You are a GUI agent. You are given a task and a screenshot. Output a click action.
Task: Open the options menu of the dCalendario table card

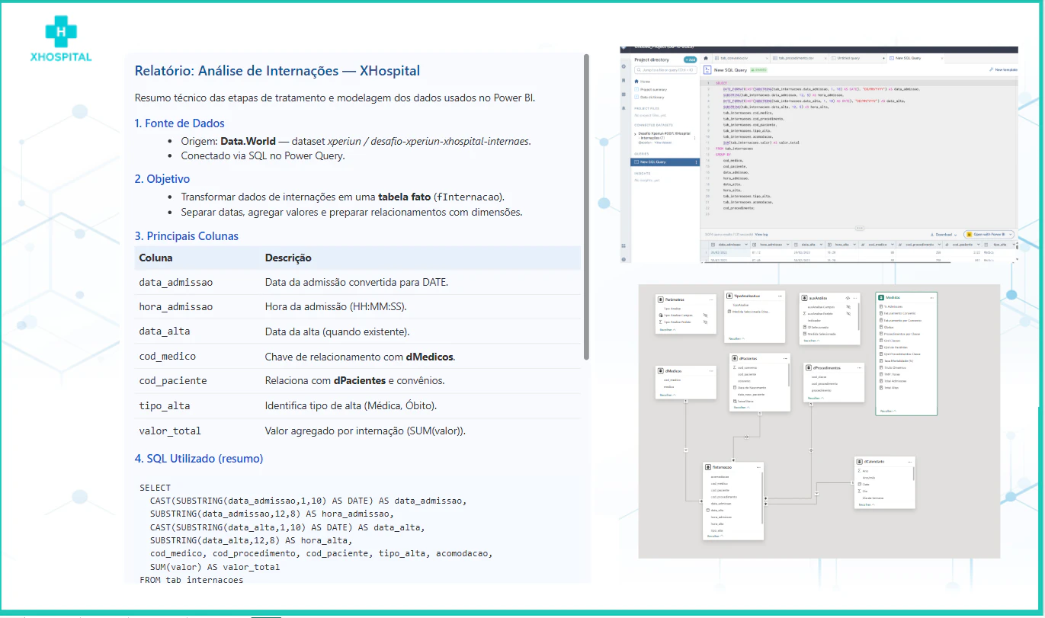(909, 462)
